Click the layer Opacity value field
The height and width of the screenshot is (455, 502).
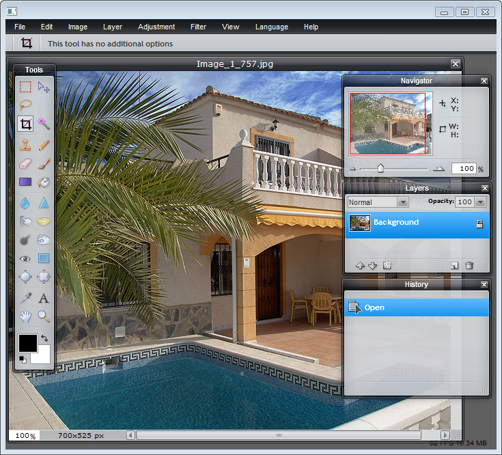465,202
